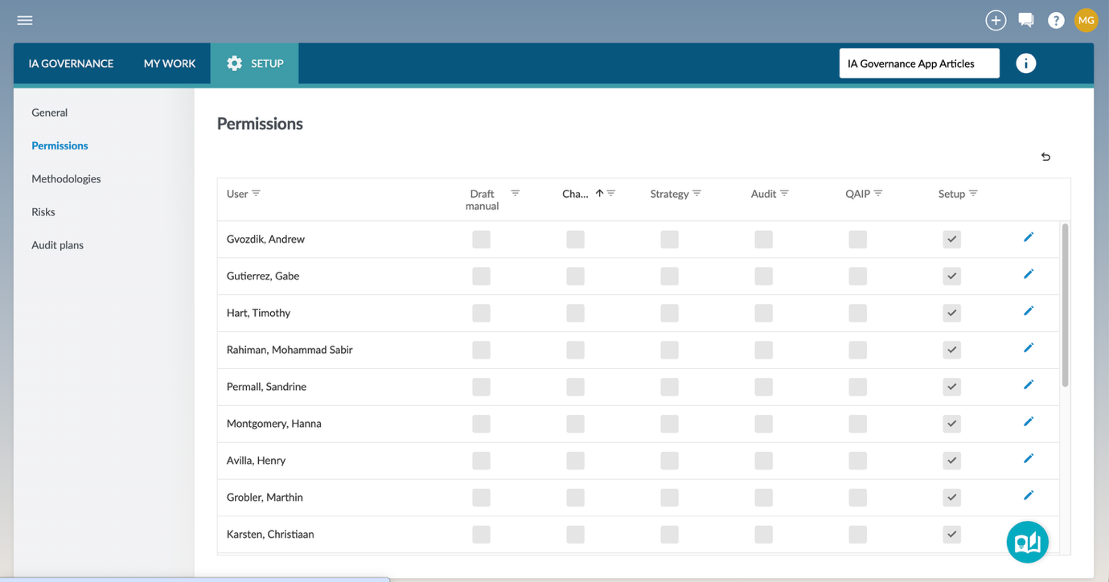The width and height of the screenshot is (1109, 582).
Task: Open the QAIP column filter
Action: [x=878, y=194]
